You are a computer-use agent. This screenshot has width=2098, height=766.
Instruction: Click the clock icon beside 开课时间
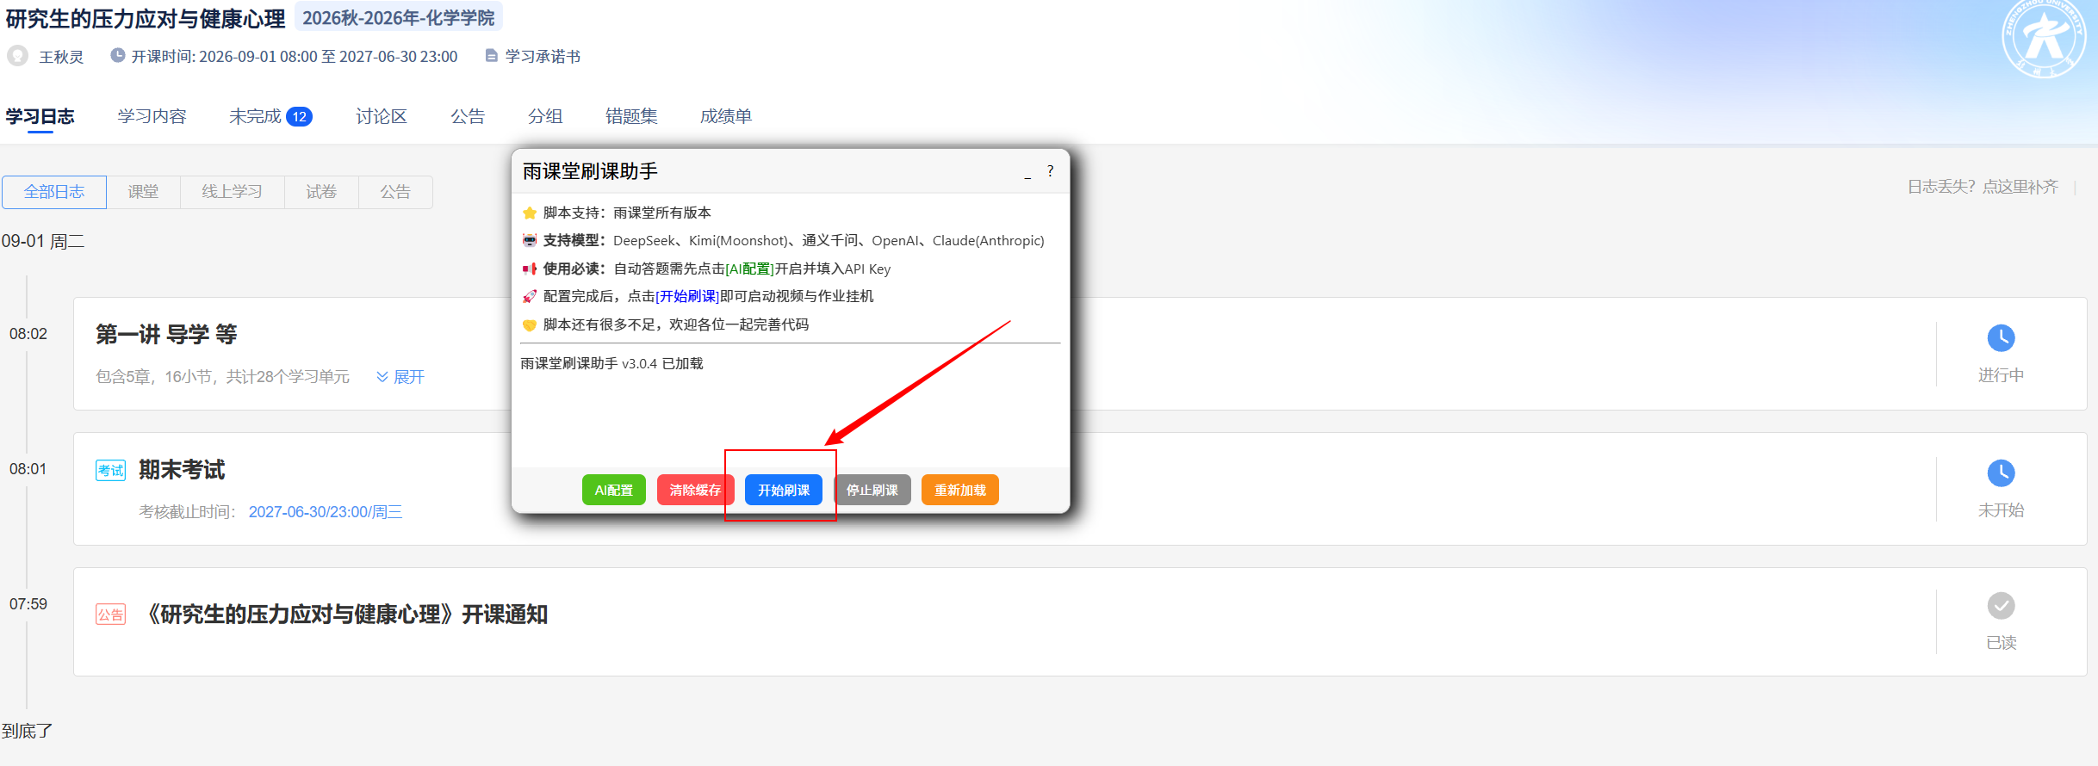coord(118,56)
